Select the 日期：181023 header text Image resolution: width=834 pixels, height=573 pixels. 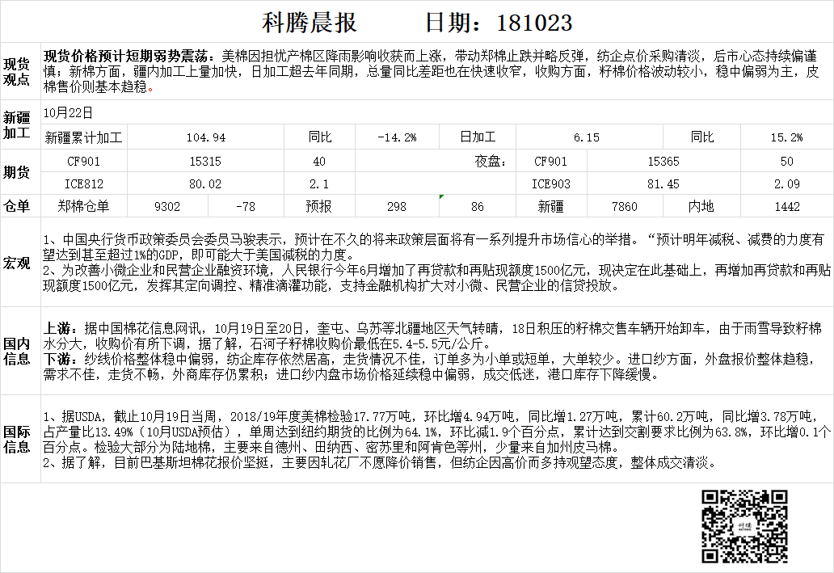(498, 22)
